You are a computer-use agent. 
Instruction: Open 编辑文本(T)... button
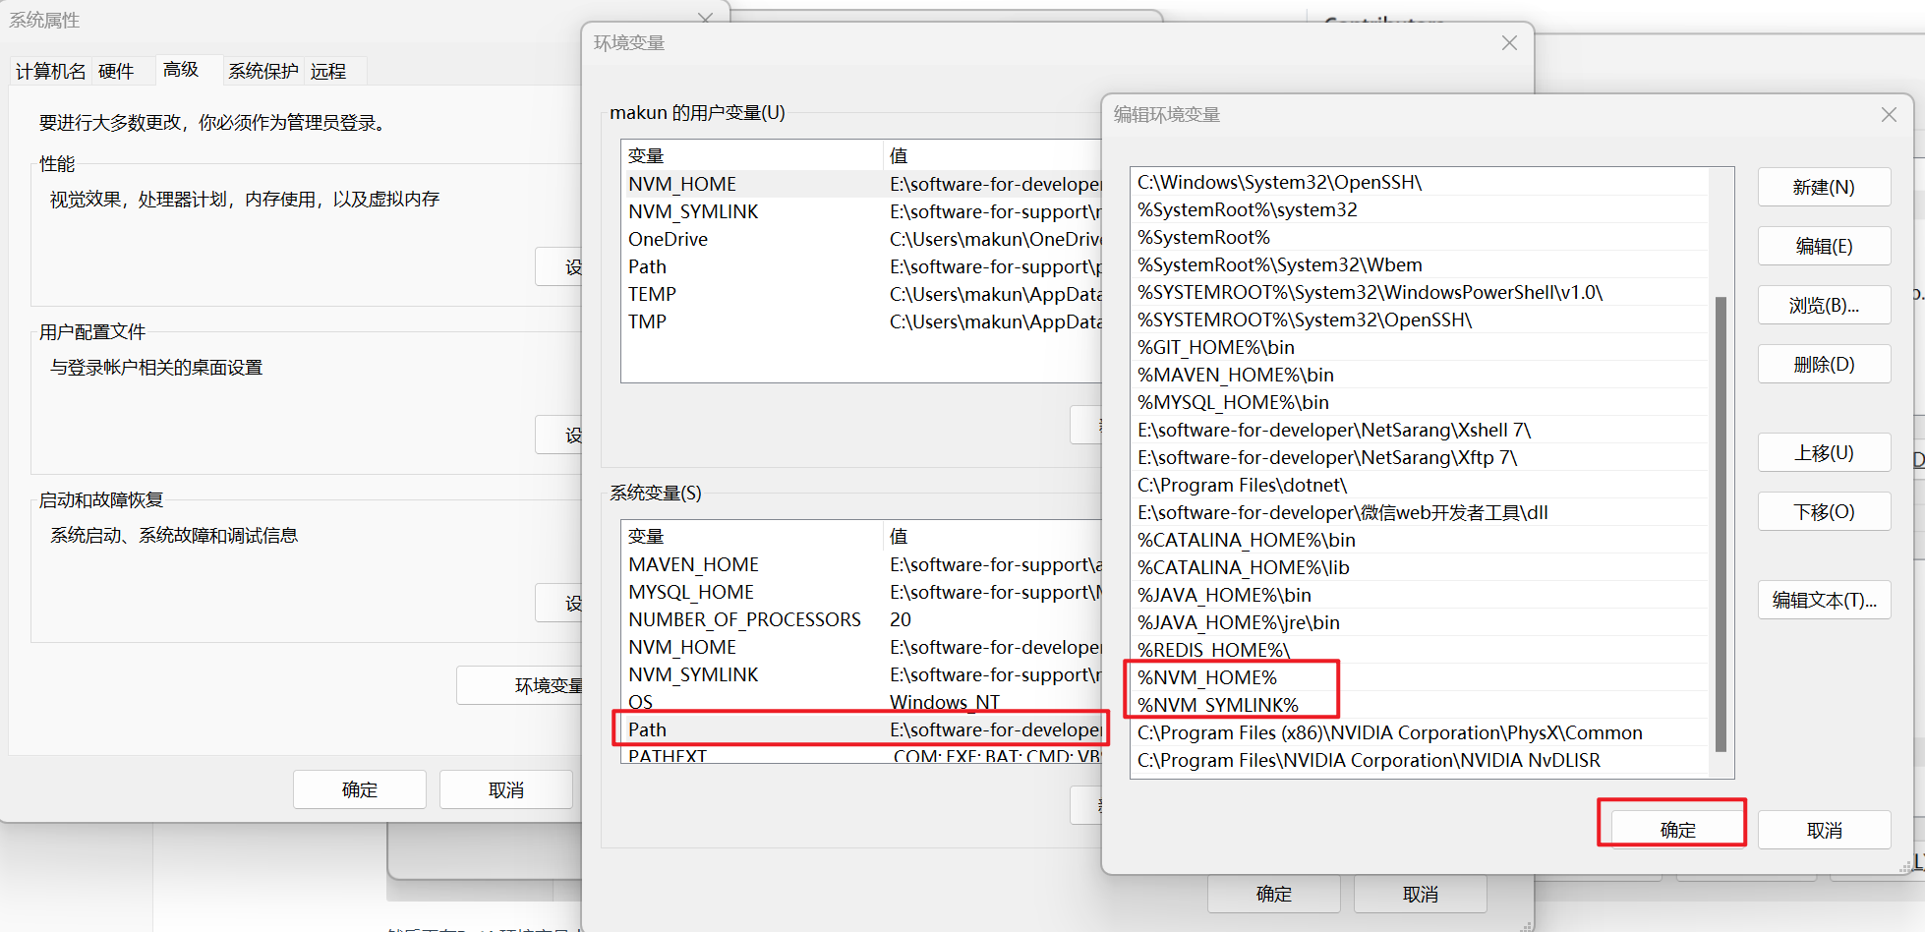tap(1824, 600)
